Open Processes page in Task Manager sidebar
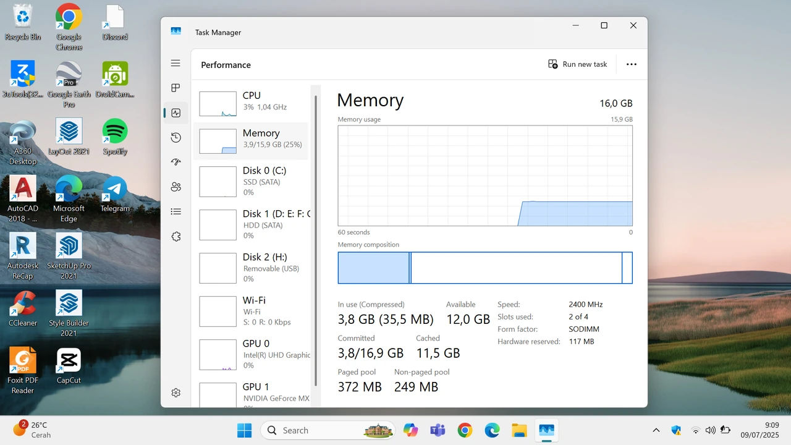791x445 pixels. point(176,88)
